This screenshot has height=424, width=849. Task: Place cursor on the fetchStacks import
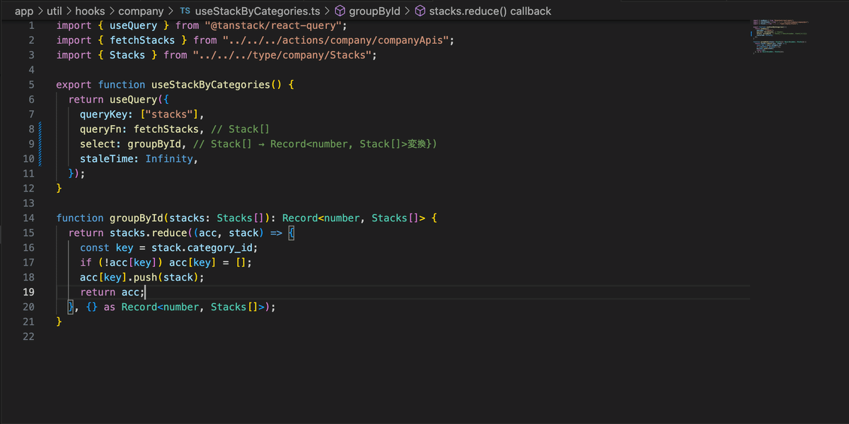[x=141, y=40]
